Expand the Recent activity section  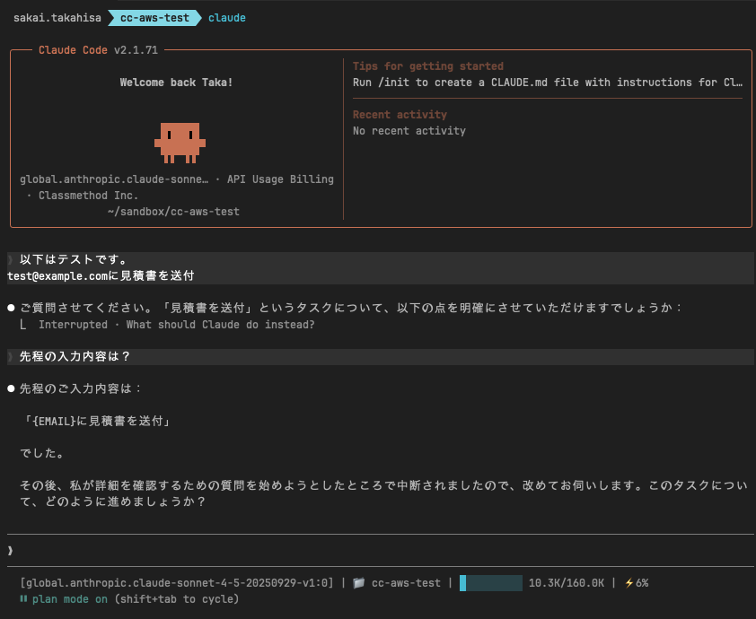click(398, 115)
